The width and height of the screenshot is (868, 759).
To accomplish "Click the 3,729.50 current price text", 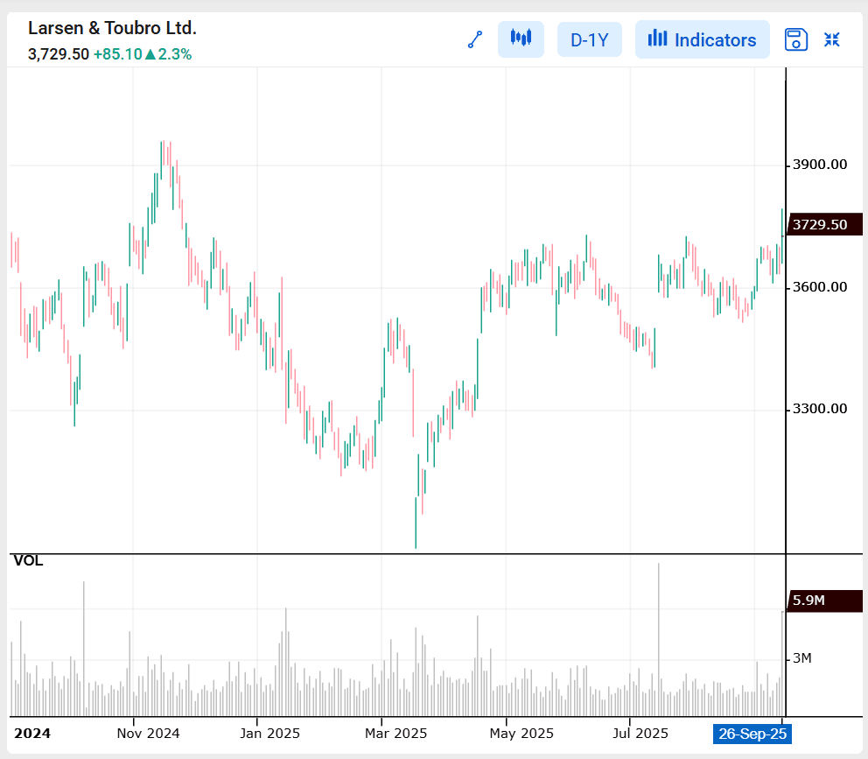I will click(x=59, y=54).
